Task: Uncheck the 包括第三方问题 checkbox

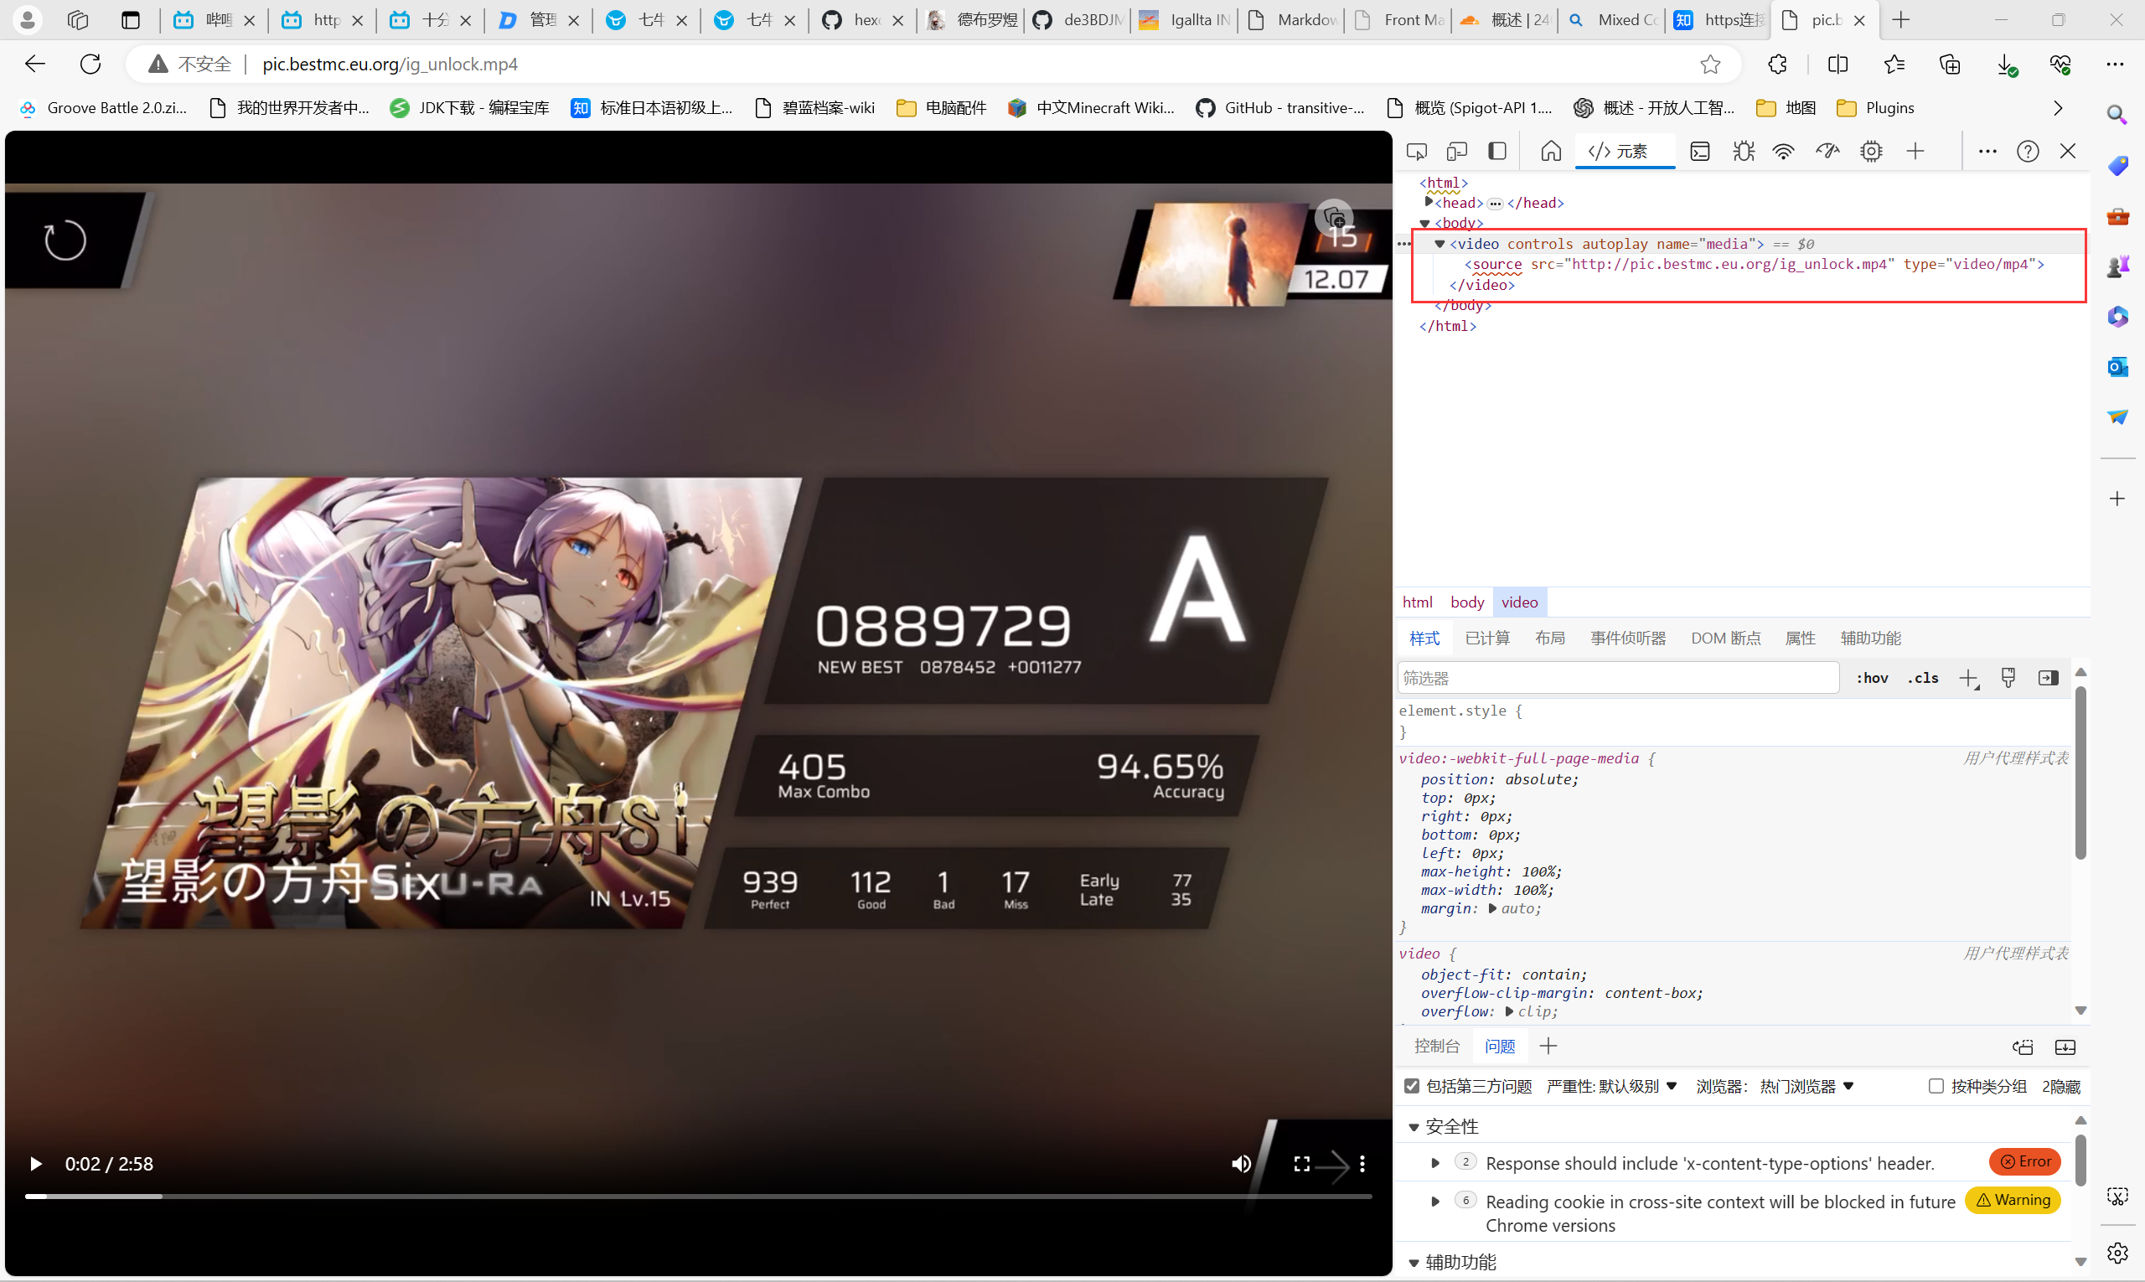Action: coord(1412,1086)
